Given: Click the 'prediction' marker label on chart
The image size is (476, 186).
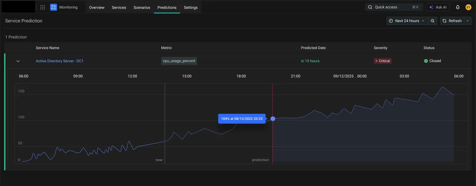Looking at the screenshot, I should 260,160.
